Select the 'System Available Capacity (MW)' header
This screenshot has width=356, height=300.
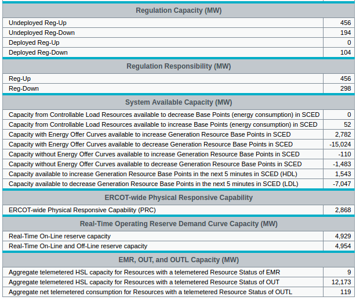point(179,102)
